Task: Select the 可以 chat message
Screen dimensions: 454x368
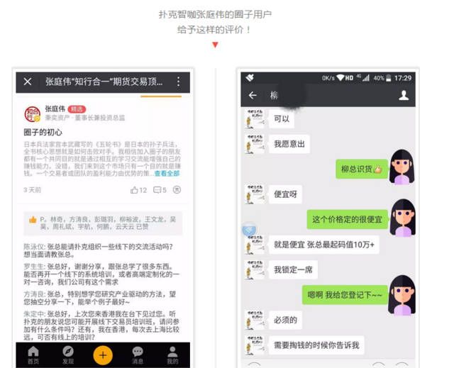Action: coord(282,118)
